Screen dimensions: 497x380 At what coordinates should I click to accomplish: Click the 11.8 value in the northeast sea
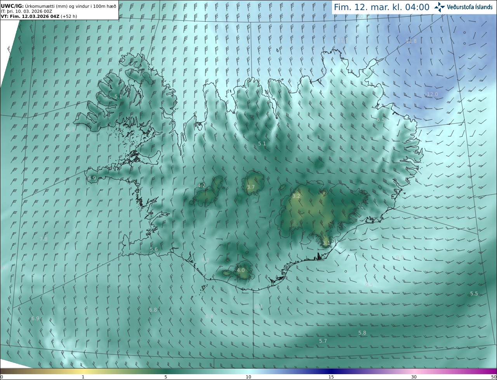(x=411, y=41)
